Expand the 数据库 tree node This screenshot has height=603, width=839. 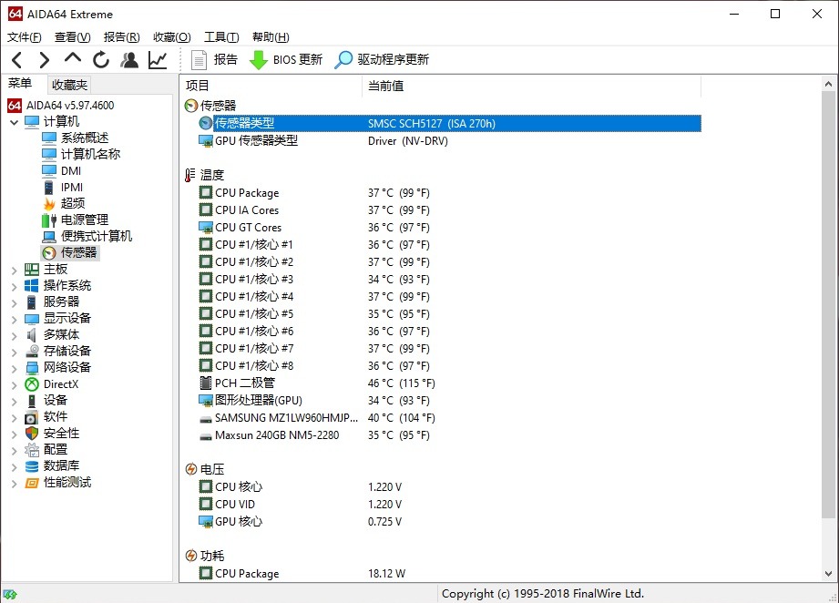point(15,467)
